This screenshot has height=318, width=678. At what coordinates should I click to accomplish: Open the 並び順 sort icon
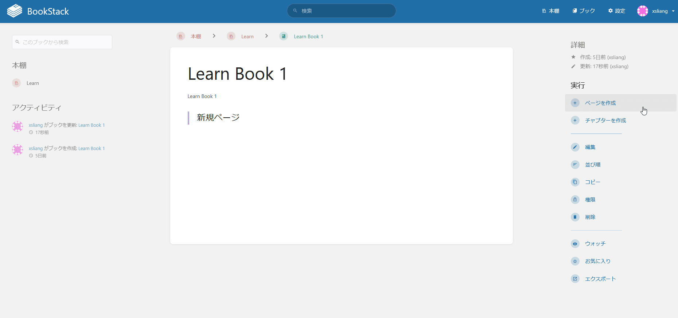pos(575,165)
